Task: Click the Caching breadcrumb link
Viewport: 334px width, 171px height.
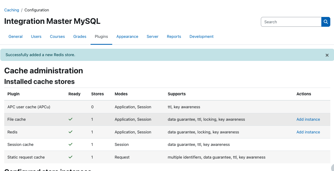Action: (x=12, y=10)
